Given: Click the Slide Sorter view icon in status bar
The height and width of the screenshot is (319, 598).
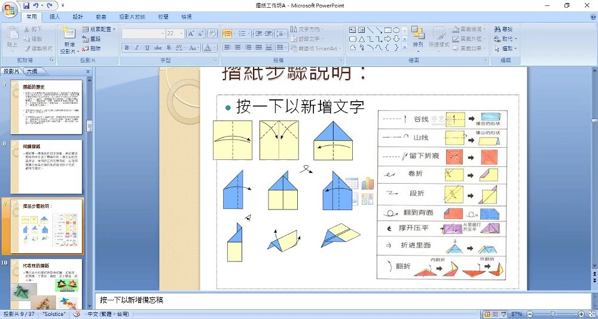Looking at the screenshot, I should (495, 314).
